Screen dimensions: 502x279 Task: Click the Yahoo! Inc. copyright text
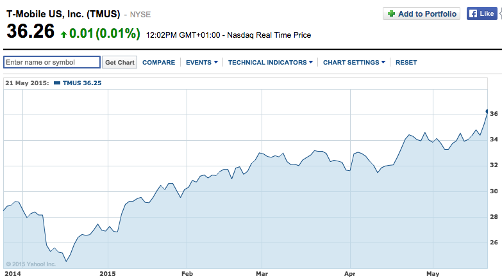coord(31,264)
